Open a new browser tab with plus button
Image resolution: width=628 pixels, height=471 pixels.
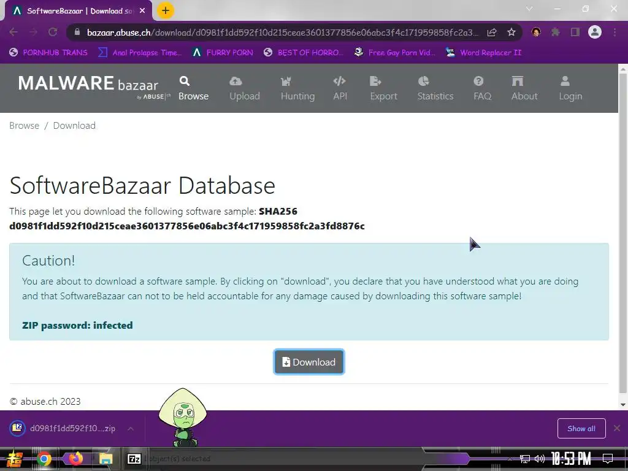(x=166, y=10)
